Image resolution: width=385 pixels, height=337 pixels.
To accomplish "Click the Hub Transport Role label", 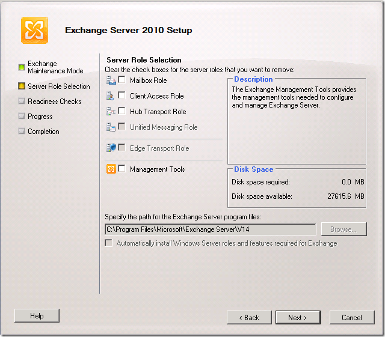I will pos(158,112).
